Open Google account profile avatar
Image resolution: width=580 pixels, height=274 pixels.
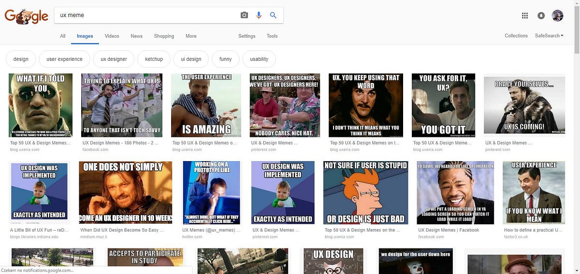point(557,15)
